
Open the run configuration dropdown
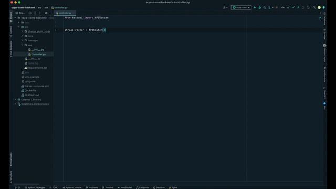(241, 7)
